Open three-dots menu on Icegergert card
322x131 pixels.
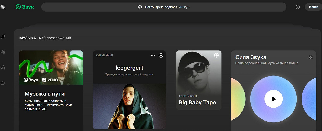(x=153, y=55)
